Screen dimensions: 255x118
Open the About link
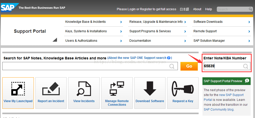pos(197,9)
